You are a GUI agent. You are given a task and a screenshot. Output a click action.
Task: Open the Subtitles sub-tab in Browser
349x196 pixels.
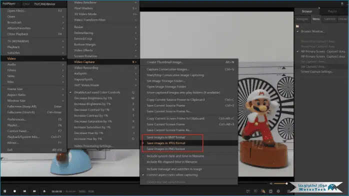click(329, 19)
